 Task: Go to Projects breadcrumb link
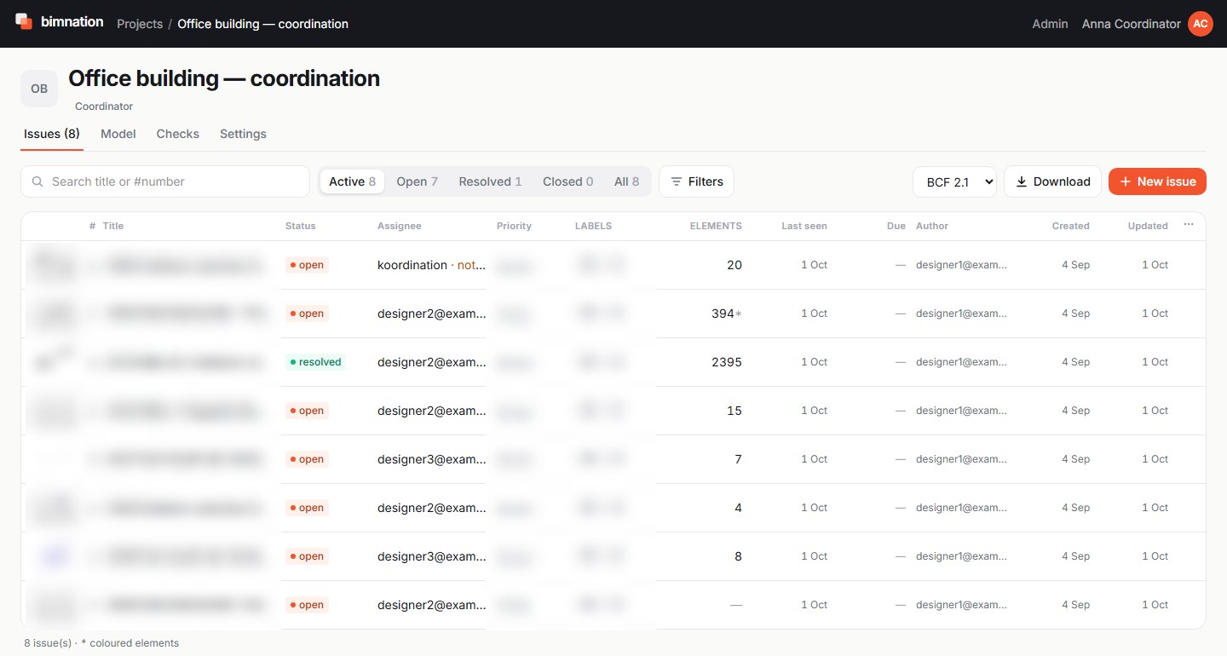coord(140,24)
